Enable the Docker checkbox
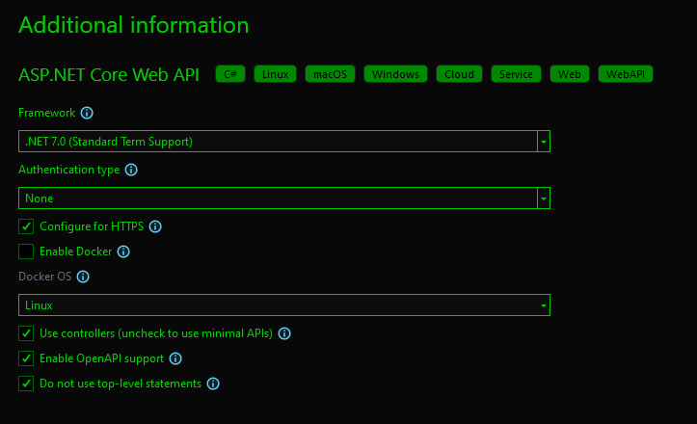Screen dimensions: 697x424 (27, 252)
